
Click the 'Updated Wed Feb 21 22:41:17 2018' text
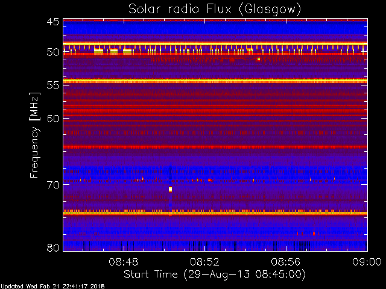pos(52,287)
